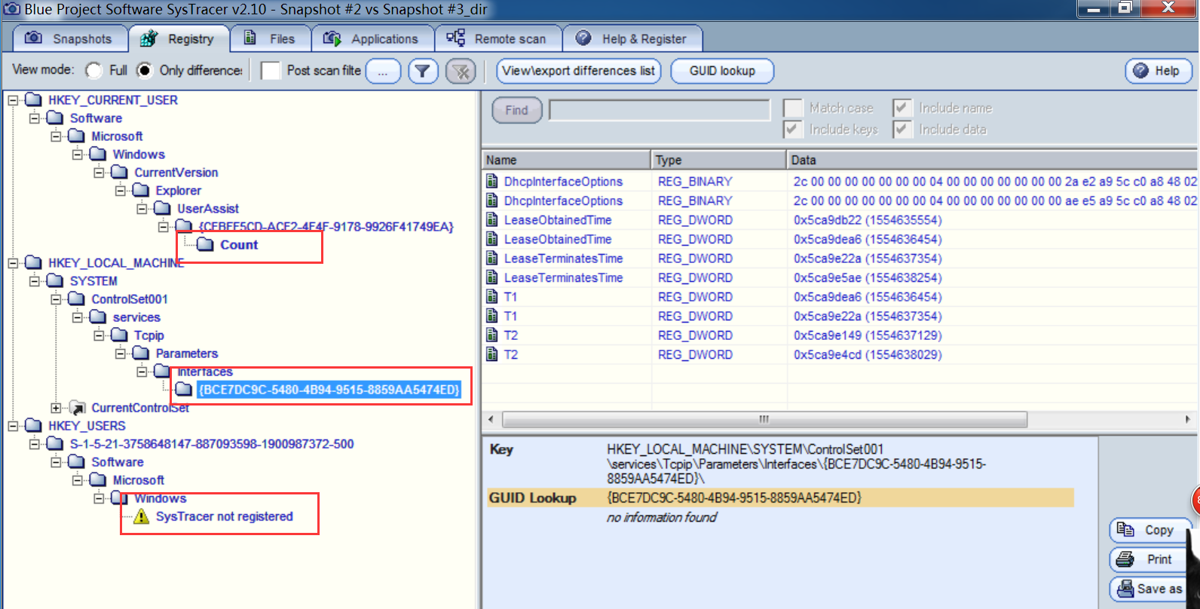Viewport: 1200px width, 609px height.
Task: Open the Applications tab
Action: point(372,38)
